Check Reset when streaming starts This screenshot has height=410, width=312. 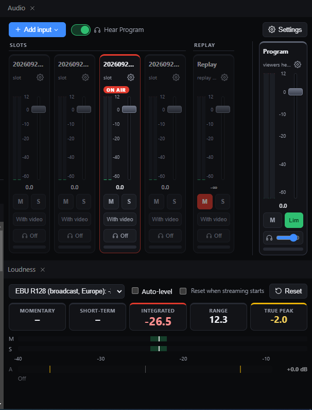pyautogui.click(x=183, y=291)
